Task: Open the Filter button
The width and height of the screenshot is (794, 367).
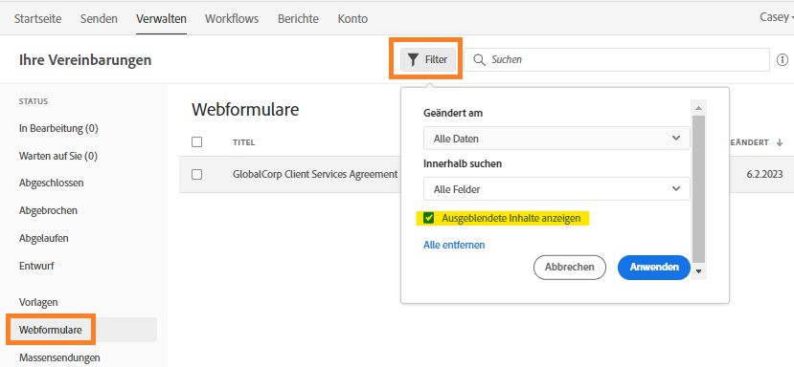Action: click(x=428, y=59)
